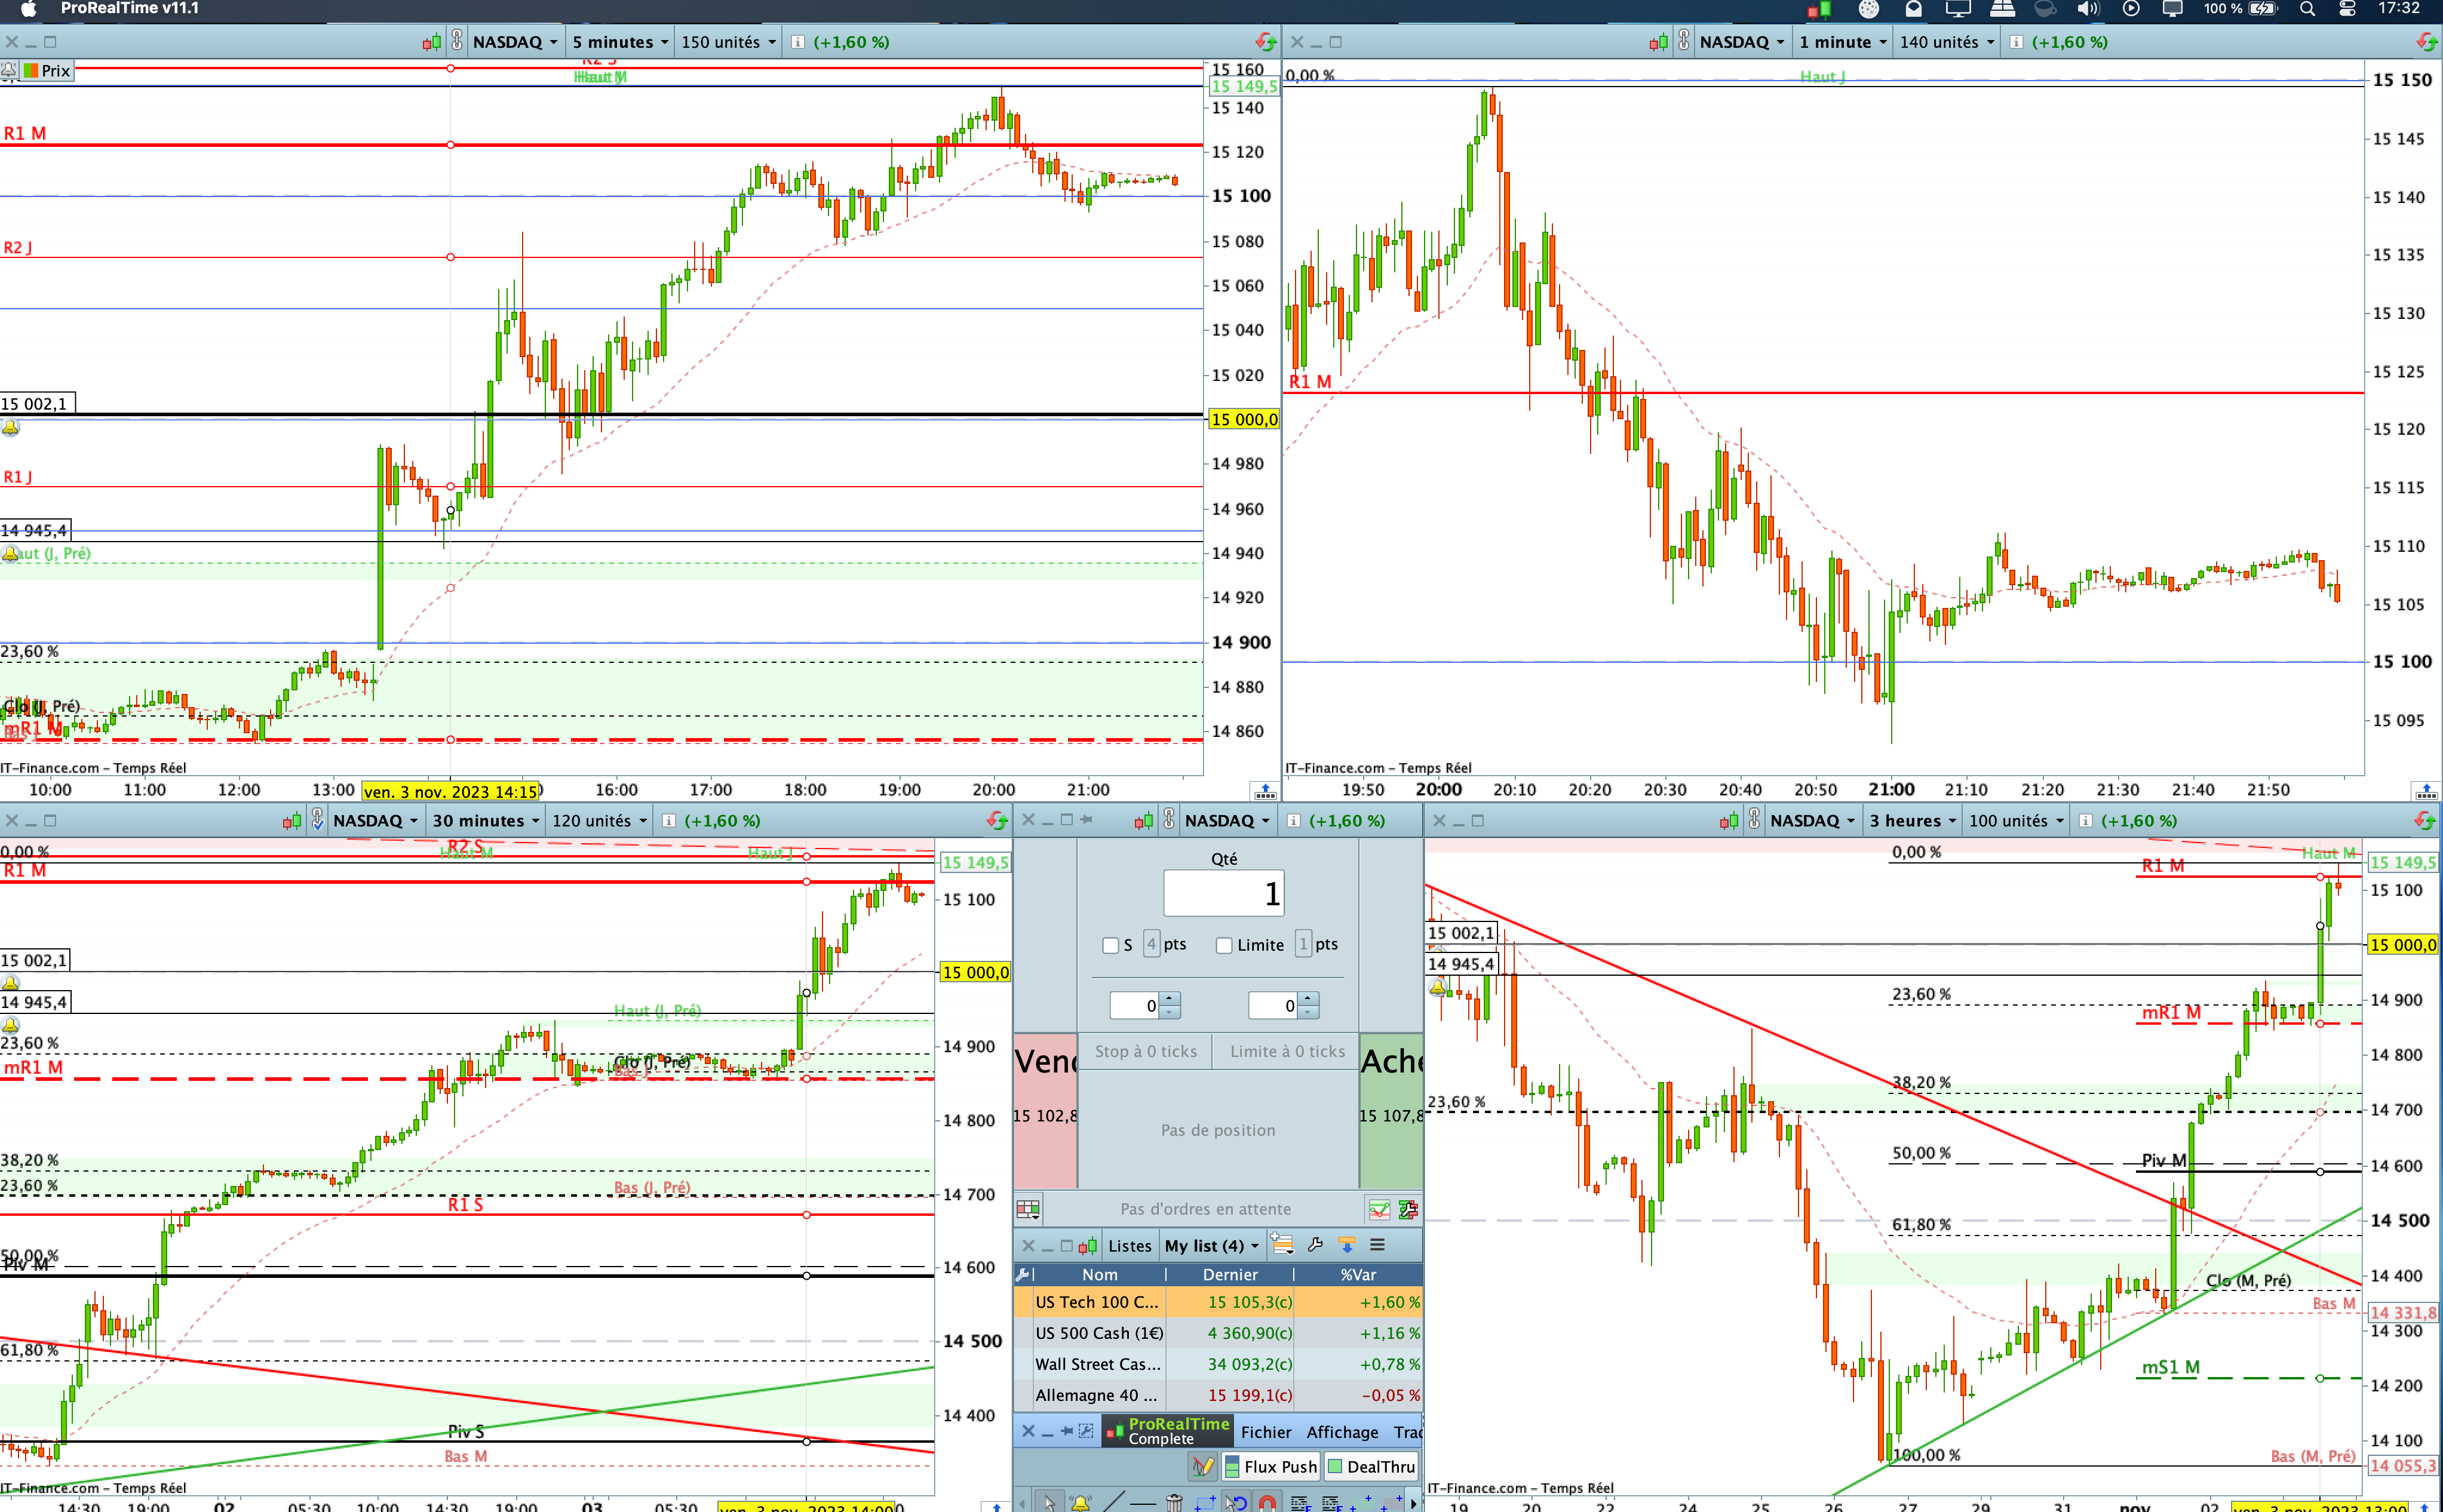Screen dimensions: 2443x1512
Task: Toggle the red magnet snap tool
Action: (1267, 1502)
